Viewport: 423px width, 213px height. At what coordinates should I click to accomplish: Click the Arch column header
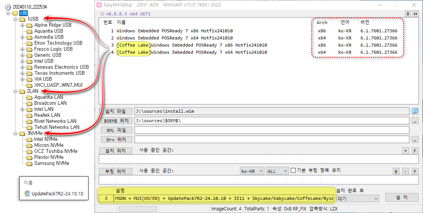pos(322,23)
